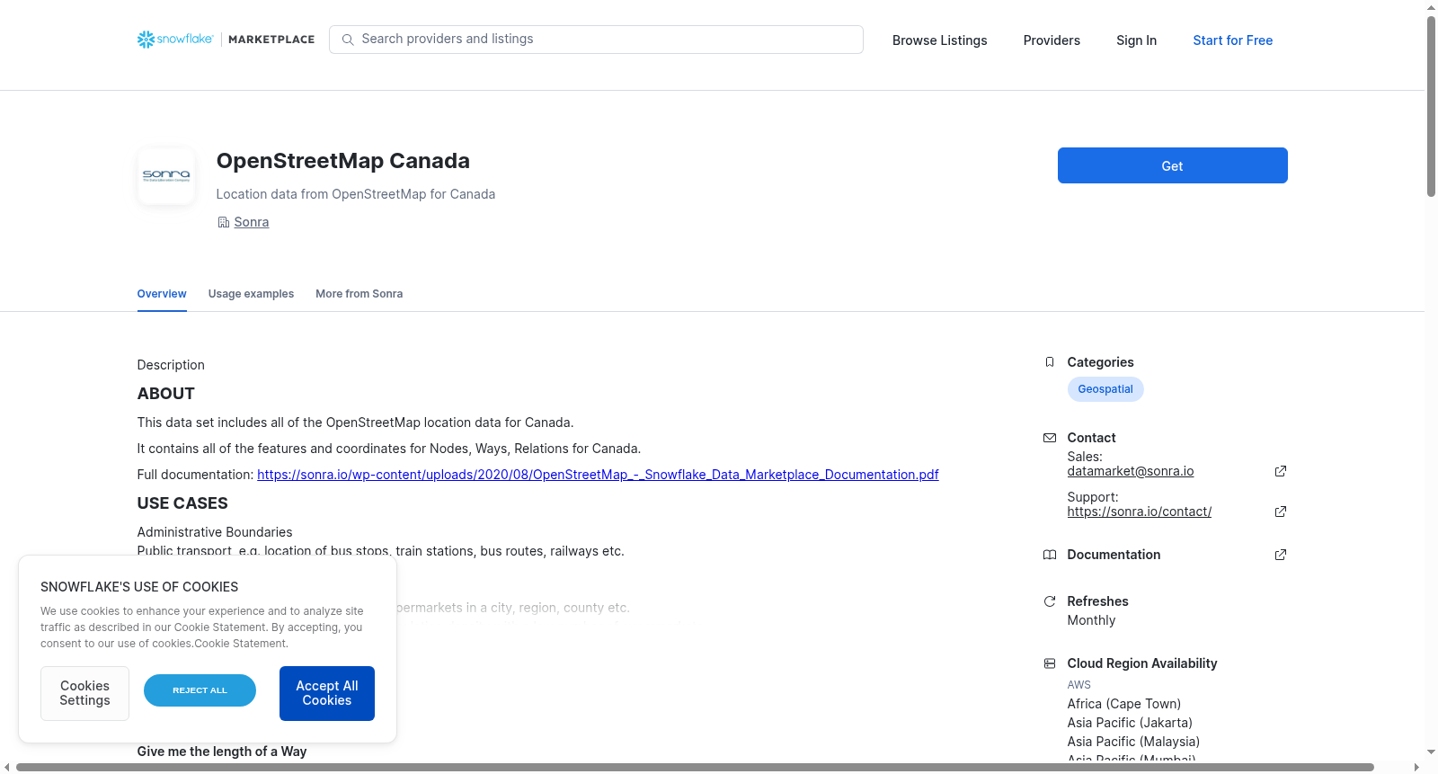Click the Contact envelope icon
This screenshot has height=774, width=1438.
[1049, 438]
